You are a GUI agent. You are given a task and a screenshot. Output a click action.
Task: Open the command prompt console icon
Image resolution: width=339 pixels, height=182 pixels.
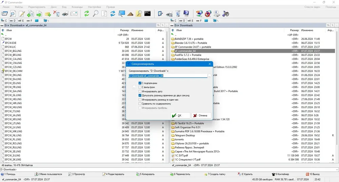(147, 14)
